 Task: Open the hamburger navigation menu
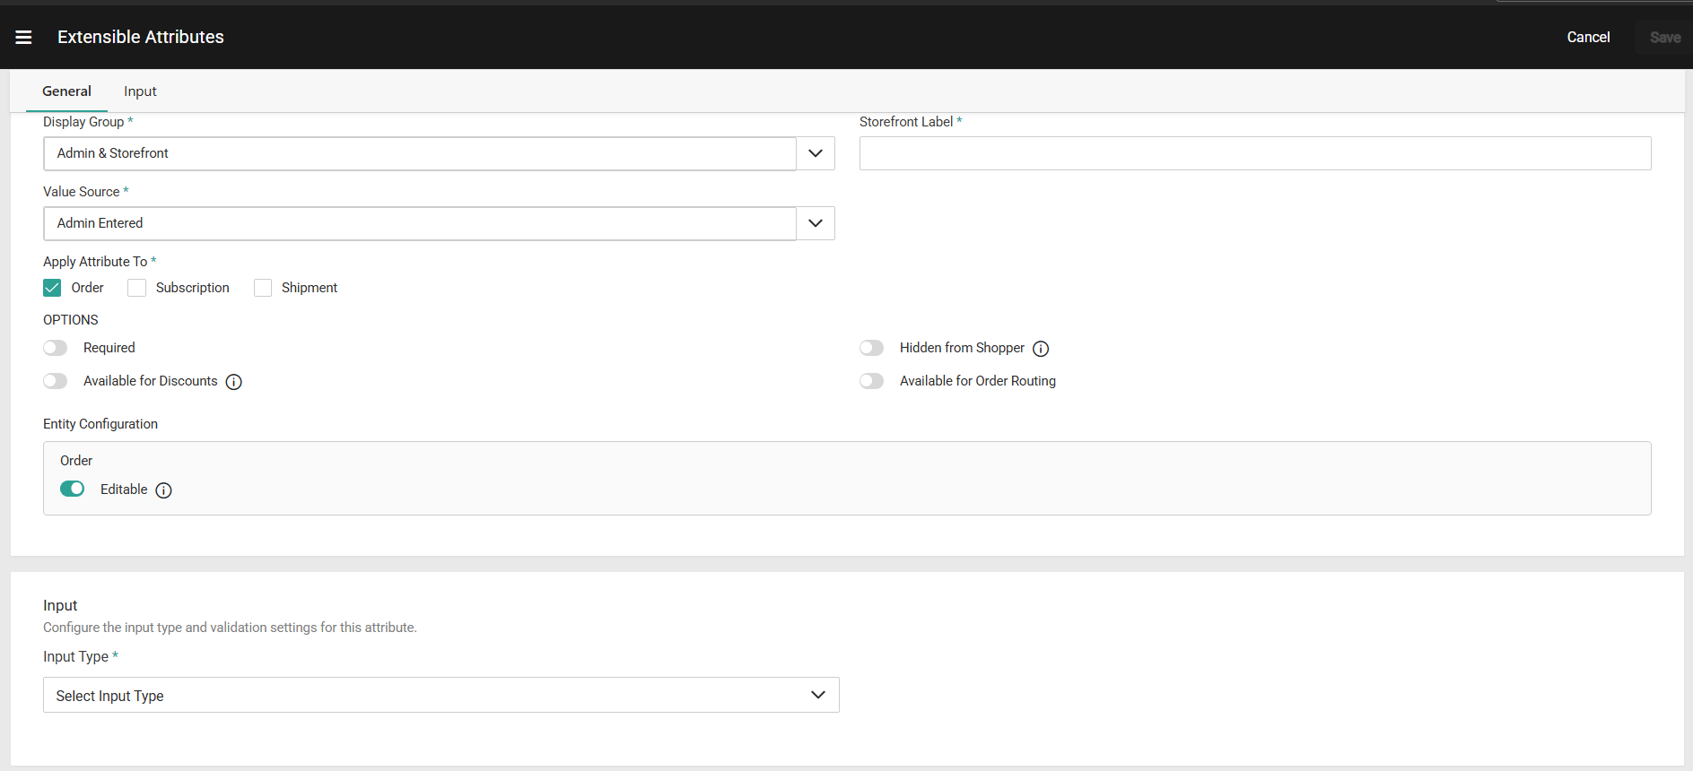point(24,37)
